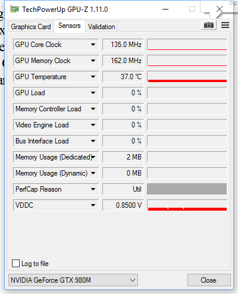Open the Video Engine Load dropdown

coord(93,125)
